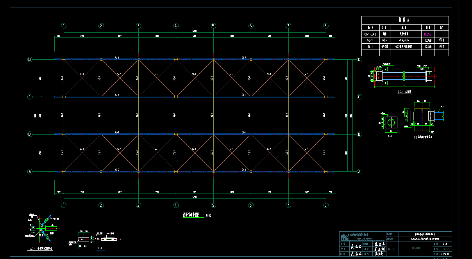Select axis bubble 8 above the plan

(x=325, y=26)
